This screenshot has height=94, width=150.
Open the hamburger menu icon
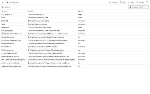pos(3,2)
